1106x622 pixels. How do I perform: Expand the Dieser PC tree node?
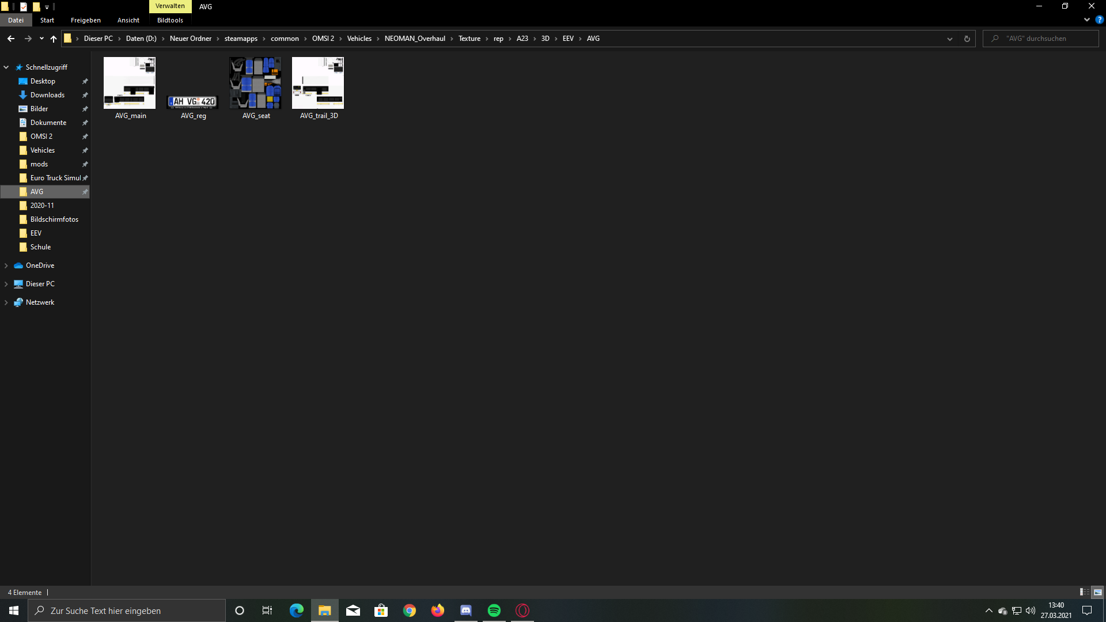click(6, 284)
